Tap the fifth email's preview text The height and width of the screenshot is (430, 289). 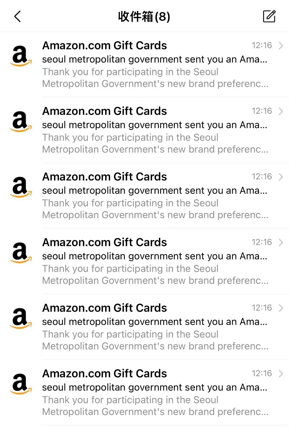tap(155, 340)
